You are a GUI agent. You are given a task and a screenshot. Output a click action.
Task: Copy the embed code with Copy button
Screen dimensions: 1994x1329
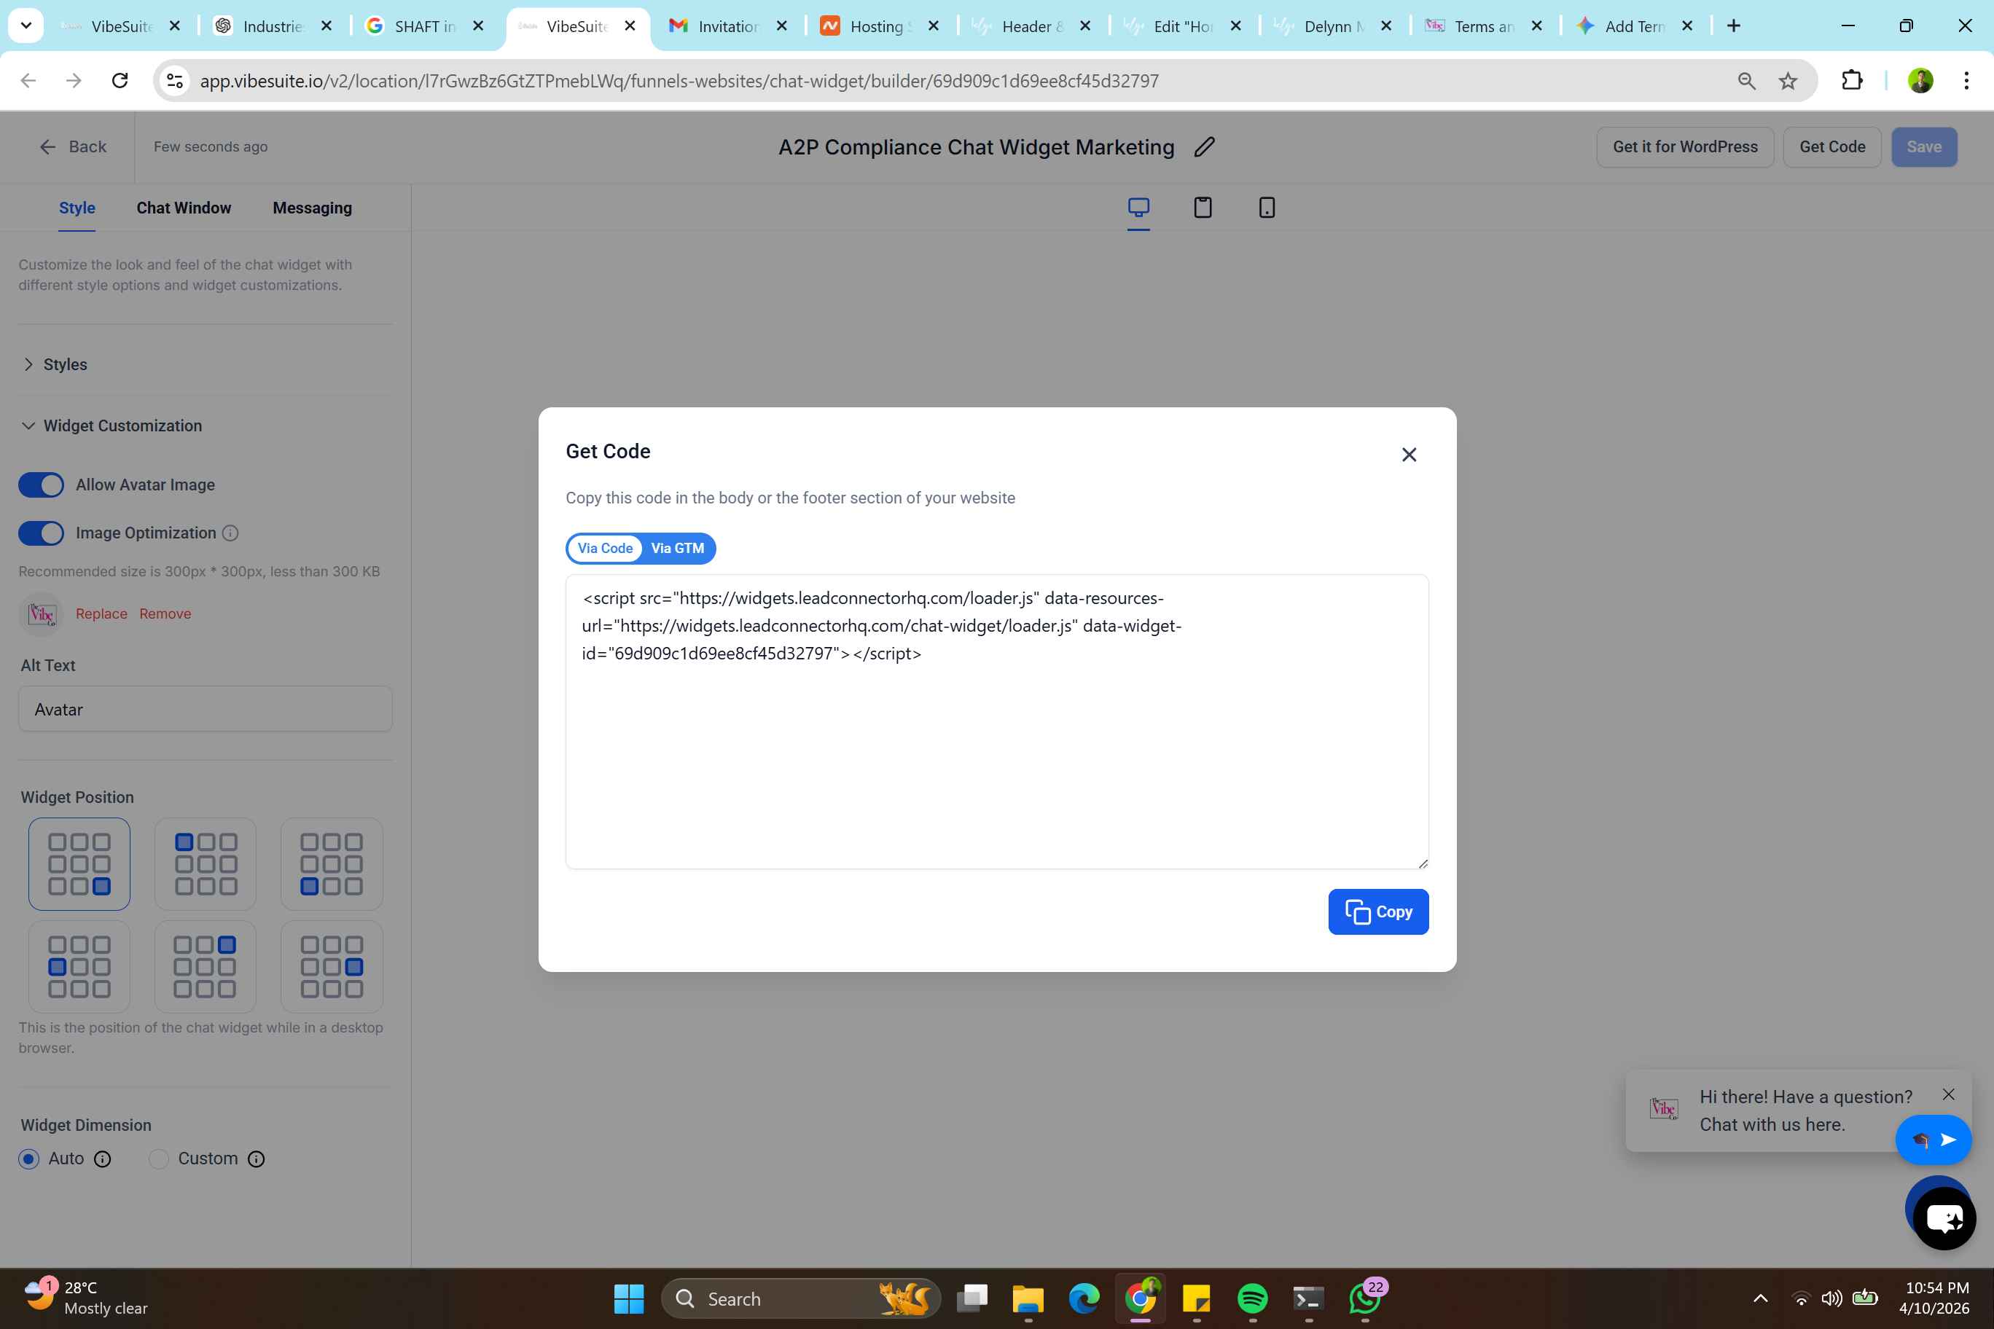coord(1377,912)
